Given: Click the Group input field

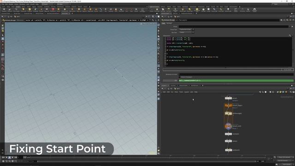Looking at the screenshot, I should coord(233,27).
